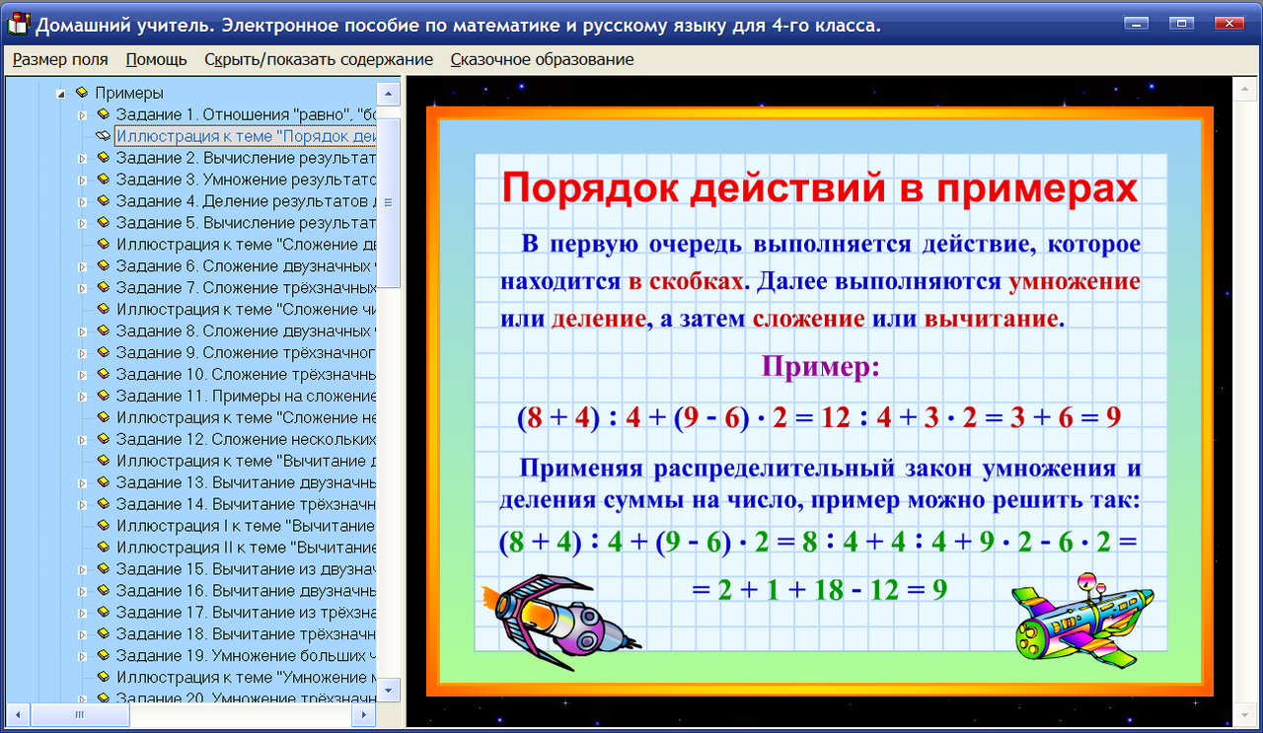Open the Сказочное образование menu
The image size is (1263, 733).
coord(542,59)
